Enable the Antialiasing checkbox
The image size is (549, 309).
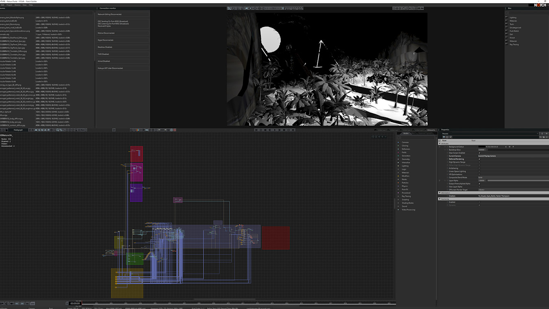[x=479, y=168]
